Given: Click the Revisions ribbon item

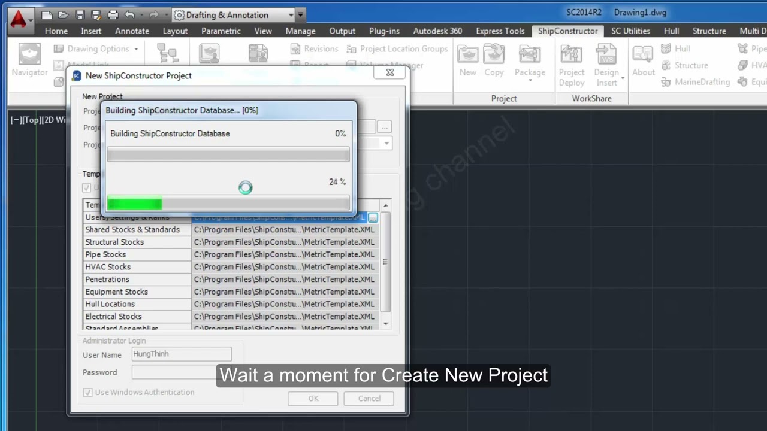Looking at the screenshot, I should click(314, 48).
